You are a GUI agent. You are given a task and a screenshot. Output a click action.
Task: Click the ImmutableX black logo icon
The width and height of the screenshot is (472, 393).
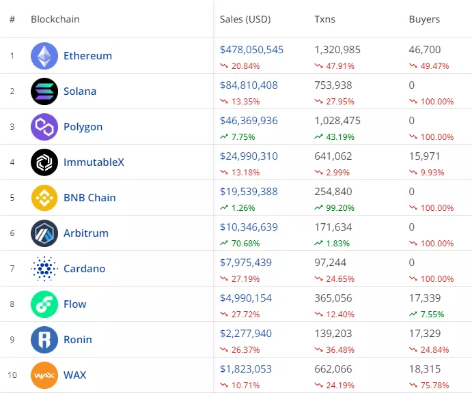click(x=44, y=162)
